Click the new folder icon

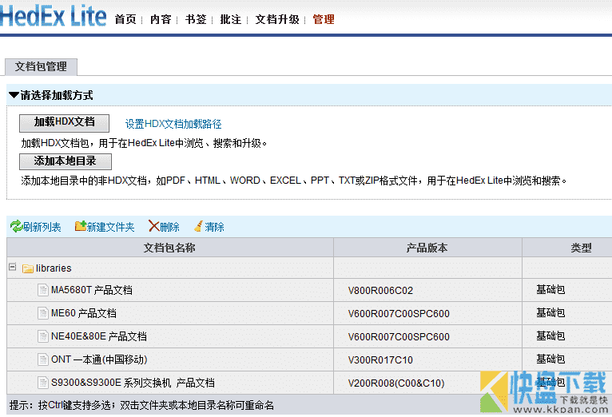coord(81,226)
